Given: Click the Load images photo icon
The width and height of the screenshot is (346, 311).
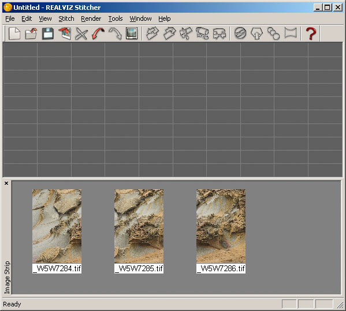Looking at the screenshot, I should point(65,33).
